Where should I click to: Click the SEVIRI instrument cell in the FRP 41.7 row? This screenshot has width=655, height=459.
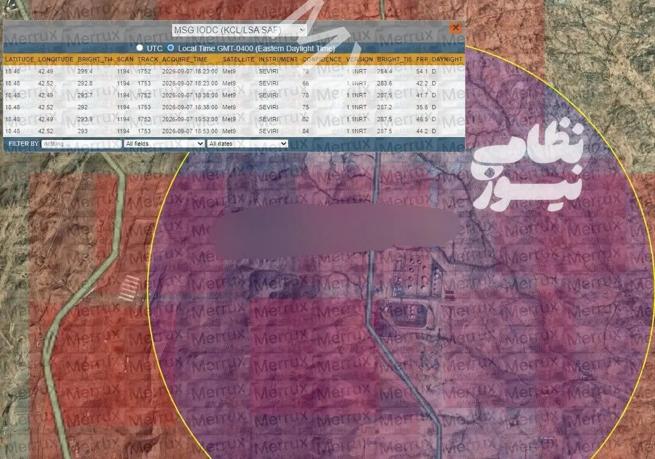(269, 95)
